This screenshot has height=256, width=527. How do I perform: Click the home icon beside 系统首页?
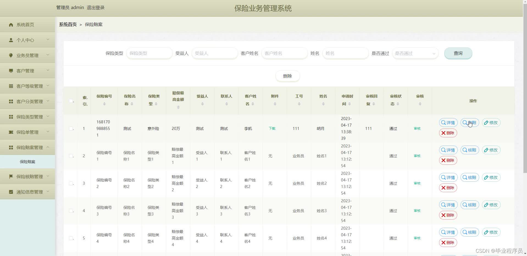pyautogui.click(x=11, y=25)
